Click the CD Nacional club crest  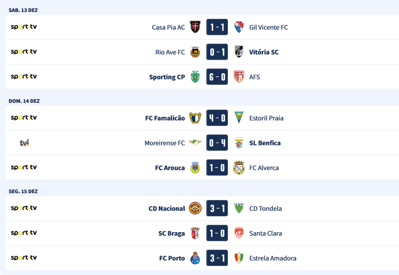[x=195, y=208]
